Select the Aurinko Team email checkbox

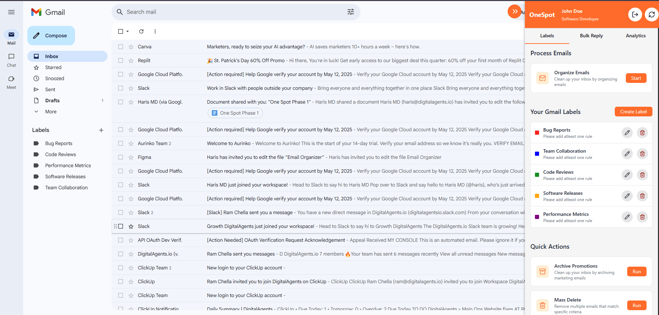(x=121, y=143)
